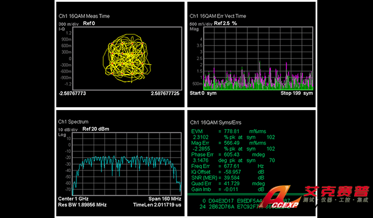Click the Start 0 sym label
The width and height of the screenshot is (373, 218).
[x=203, y=93]
